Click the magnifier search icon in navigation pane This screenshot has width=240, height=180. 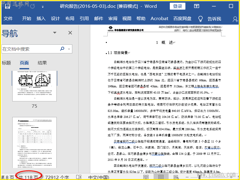(62, 49)
